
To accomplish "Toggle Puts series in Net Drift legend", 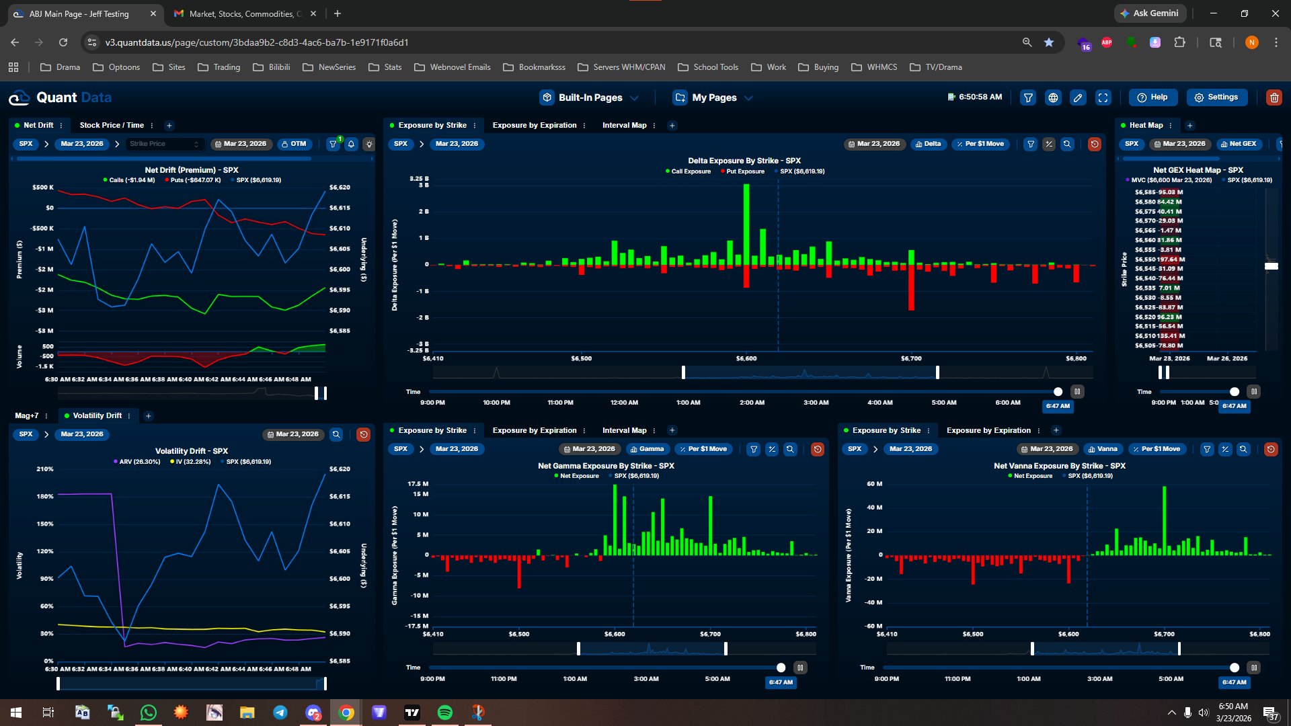I will (192, 180).
